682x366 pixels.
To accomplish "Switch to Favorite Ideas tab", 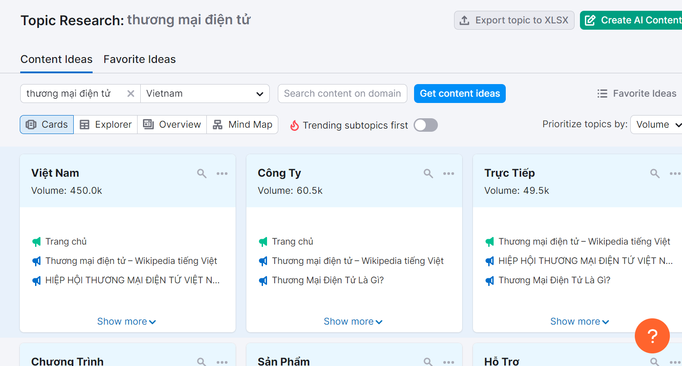I will click(140, 59).
